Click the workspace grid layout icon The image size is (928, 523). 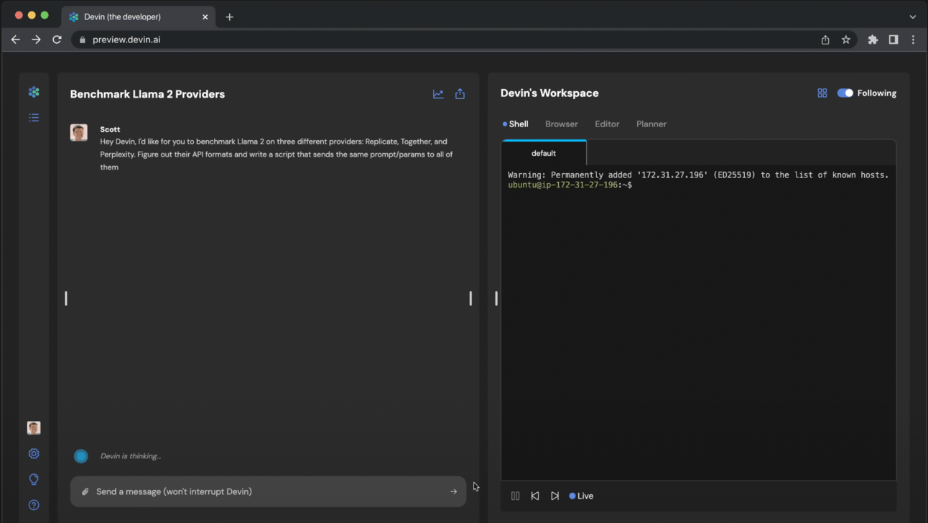tap(822, 93)
